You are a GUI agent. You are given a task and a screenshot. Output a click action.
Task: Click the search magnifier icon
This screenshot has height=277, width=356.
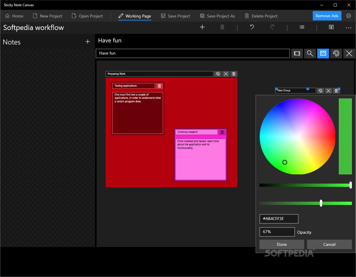click(x=310, y=53)
